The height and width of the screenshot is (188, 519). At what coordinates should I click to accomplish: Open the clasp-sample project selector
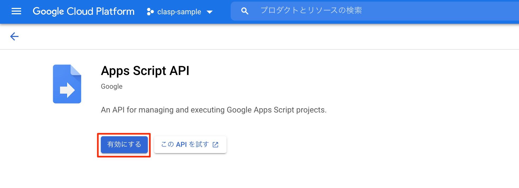pyautogui.click(x=180, y=12)
